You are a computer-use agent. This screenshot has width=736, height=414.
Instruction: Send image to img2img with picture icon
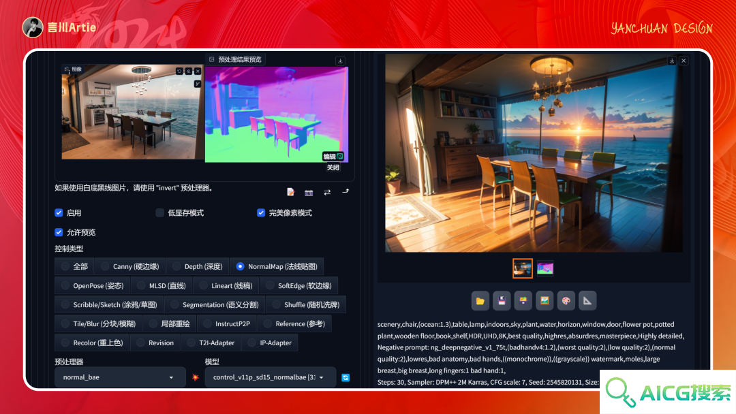coord(545,301)
